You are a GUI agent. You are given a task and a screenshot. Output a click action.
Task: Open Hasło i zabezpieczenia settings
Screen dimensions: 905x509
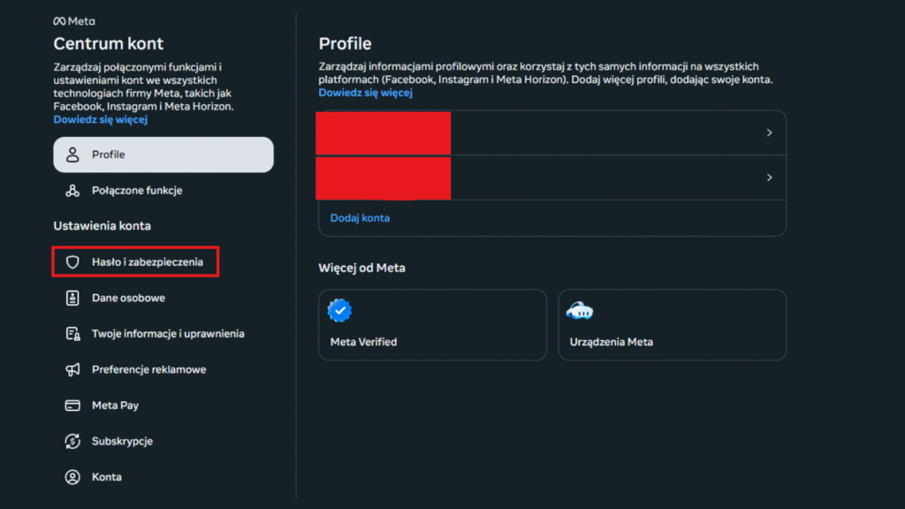tap(164, 262)
